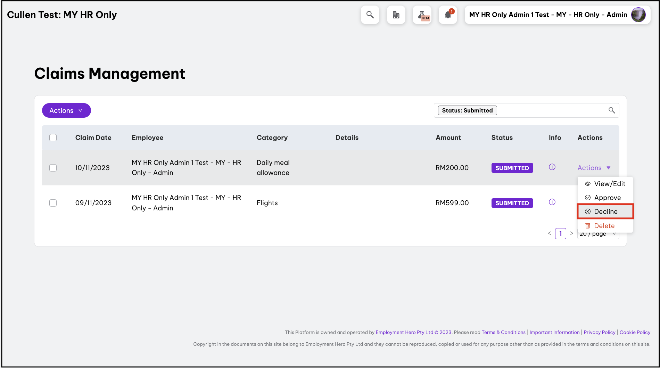Screen dimensions: 660x368
Task: Click the organisation building icon
Action: coord(396,15)
